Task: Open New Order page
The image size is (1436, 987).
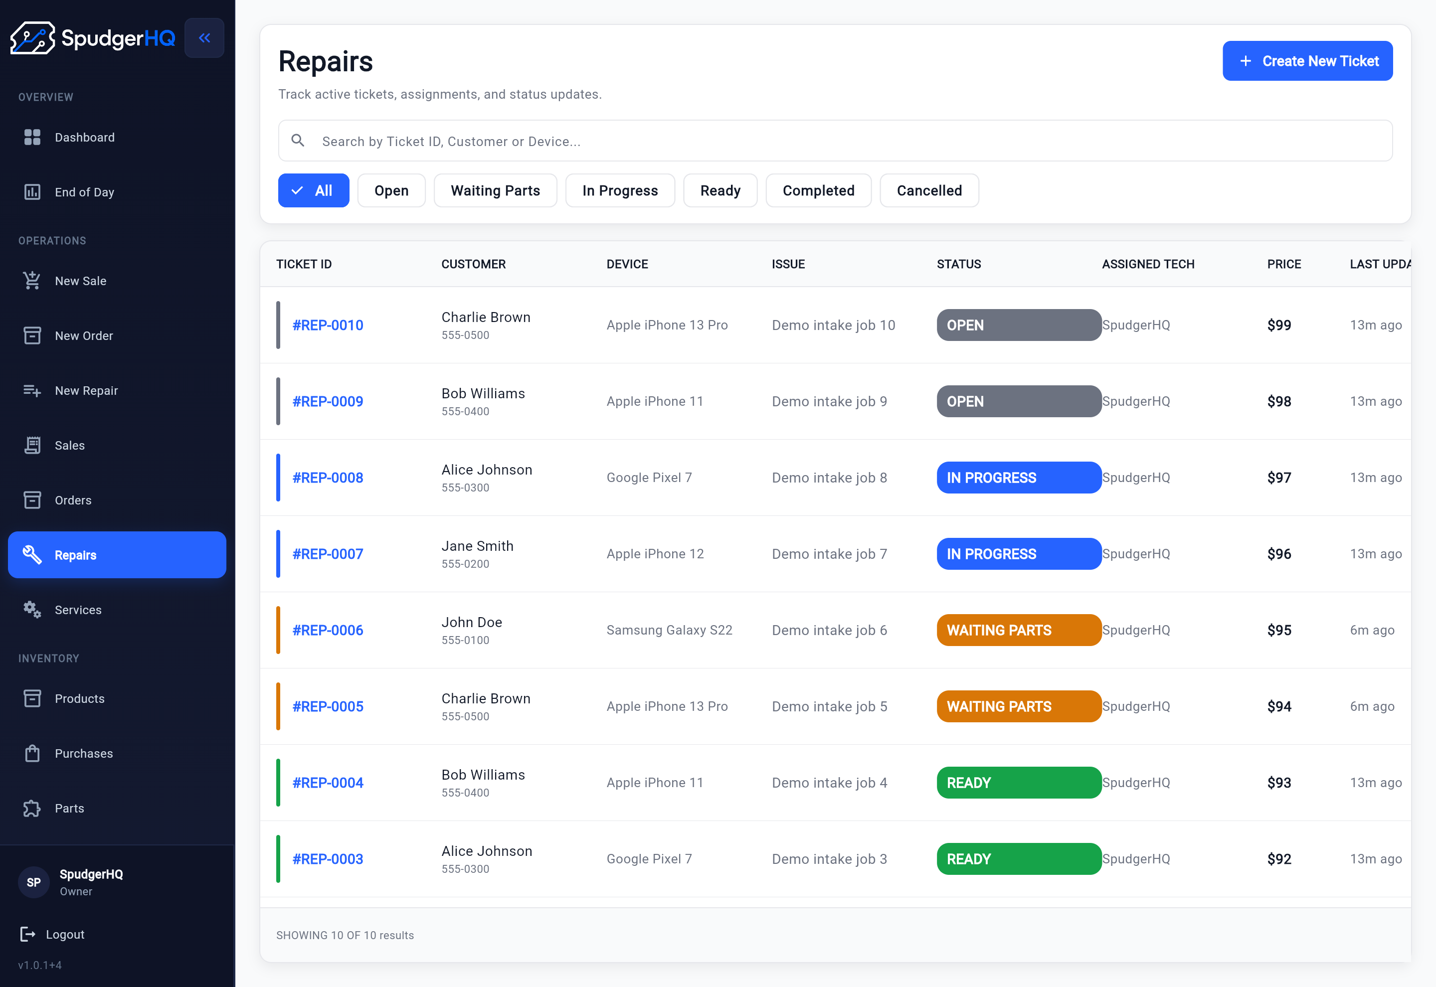Action: point(117,336)
